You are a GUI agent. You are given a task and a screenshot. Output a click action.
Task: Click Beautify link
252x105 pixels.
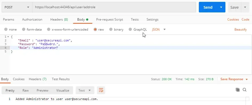240,30
